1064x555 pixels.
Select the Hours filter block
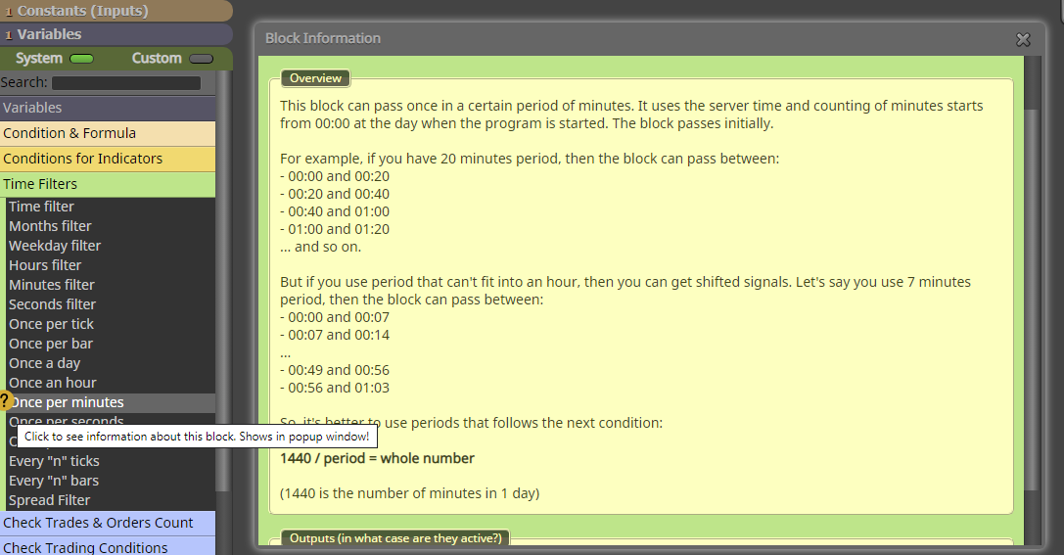click(111, 265)
